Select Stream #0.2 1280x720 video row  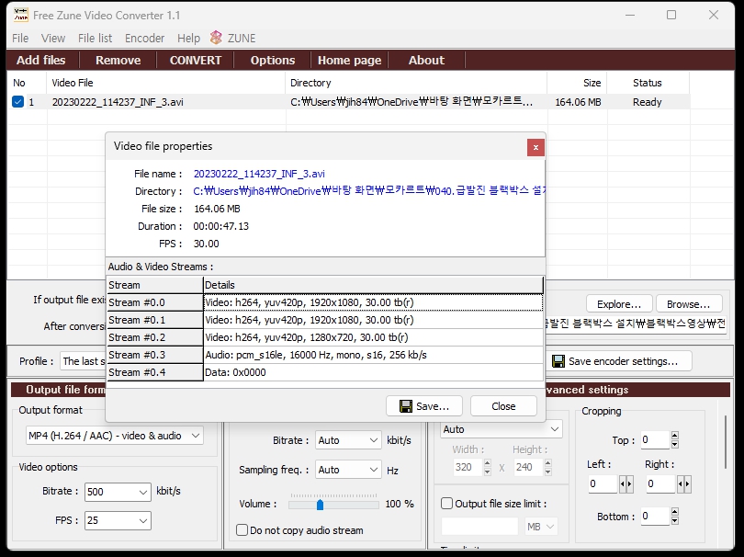(324, 337)
